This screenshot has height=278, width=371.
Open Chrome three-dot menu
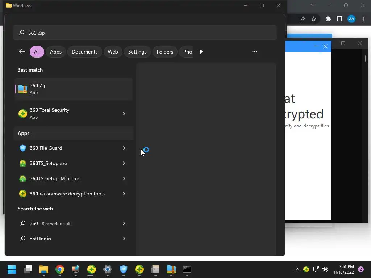[363, 19]
